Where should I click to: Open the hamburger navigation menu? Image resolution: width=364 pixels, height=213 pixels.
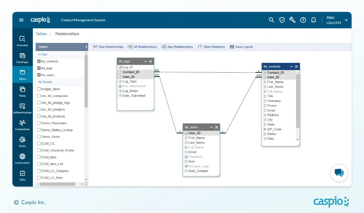[21, 20]
